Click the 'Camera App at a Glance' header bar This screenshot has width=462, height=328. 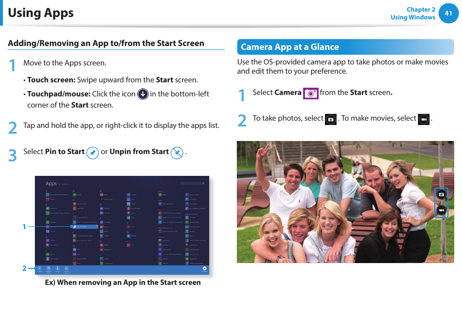click(345, 47)
